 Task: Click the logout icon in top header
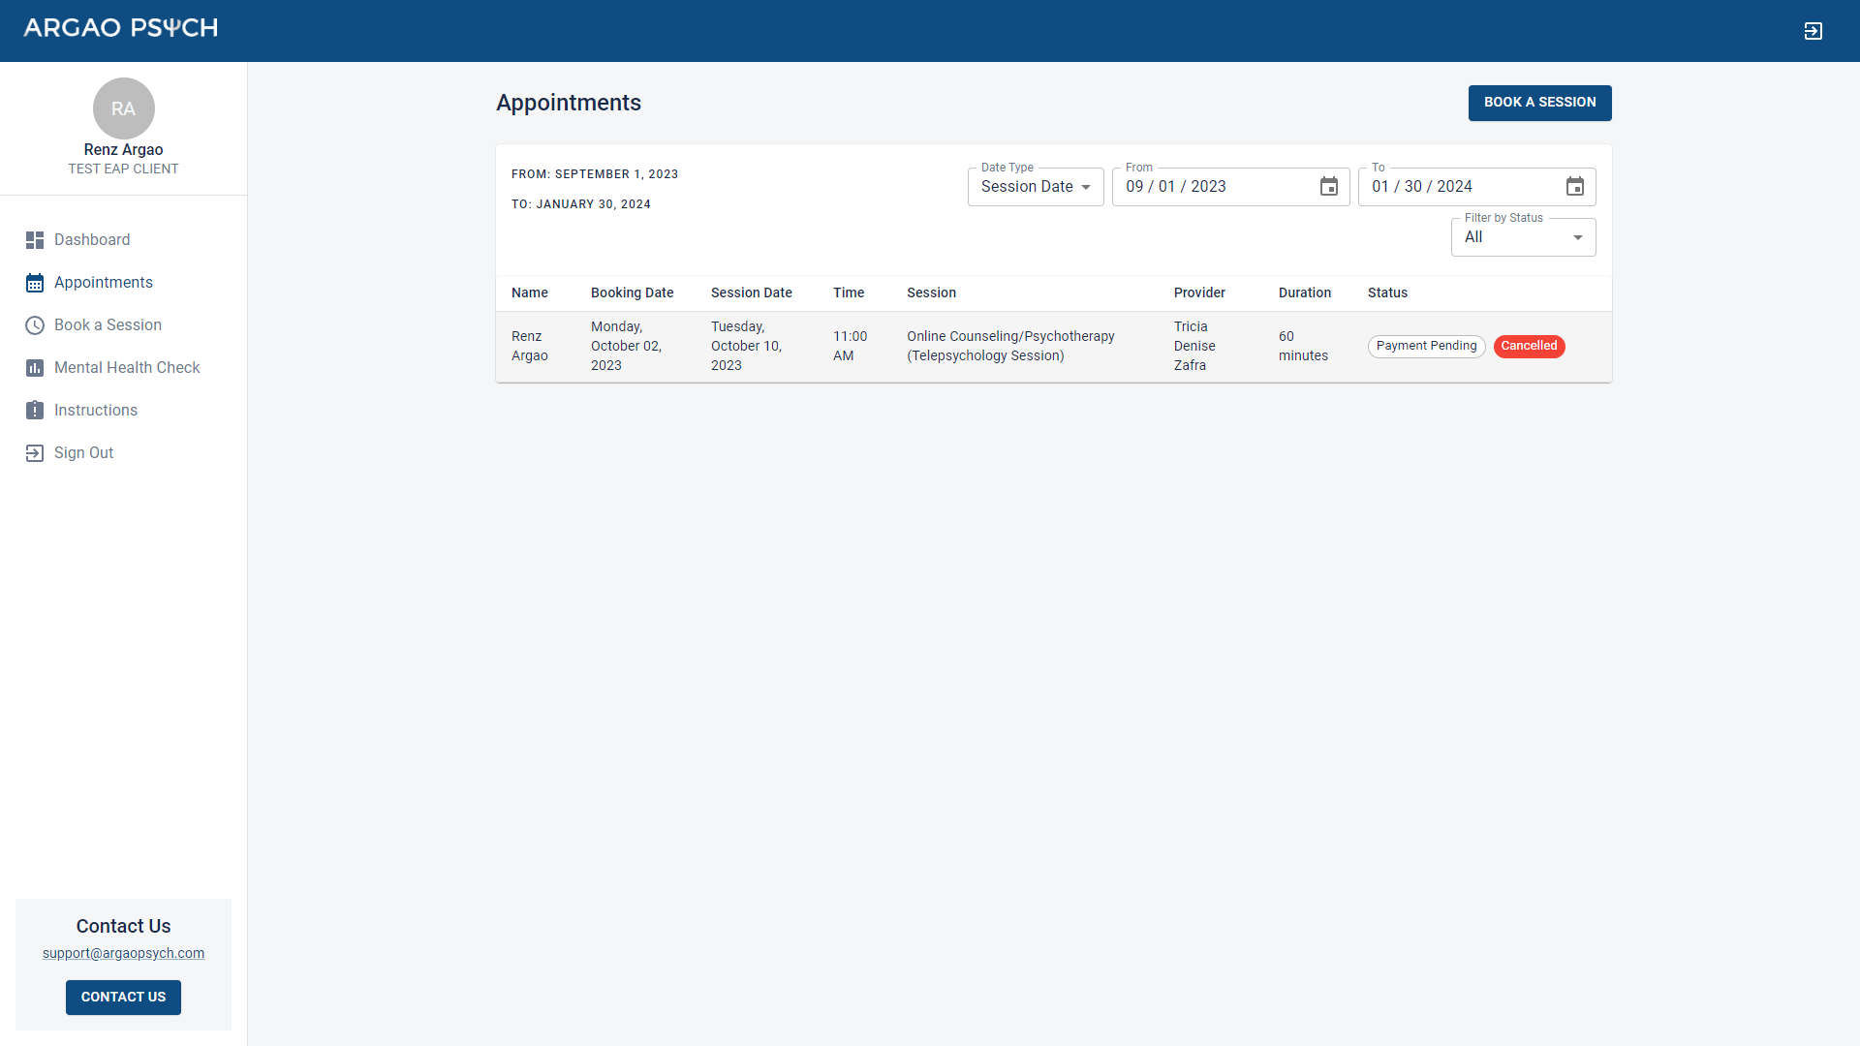pos(1813,31)
